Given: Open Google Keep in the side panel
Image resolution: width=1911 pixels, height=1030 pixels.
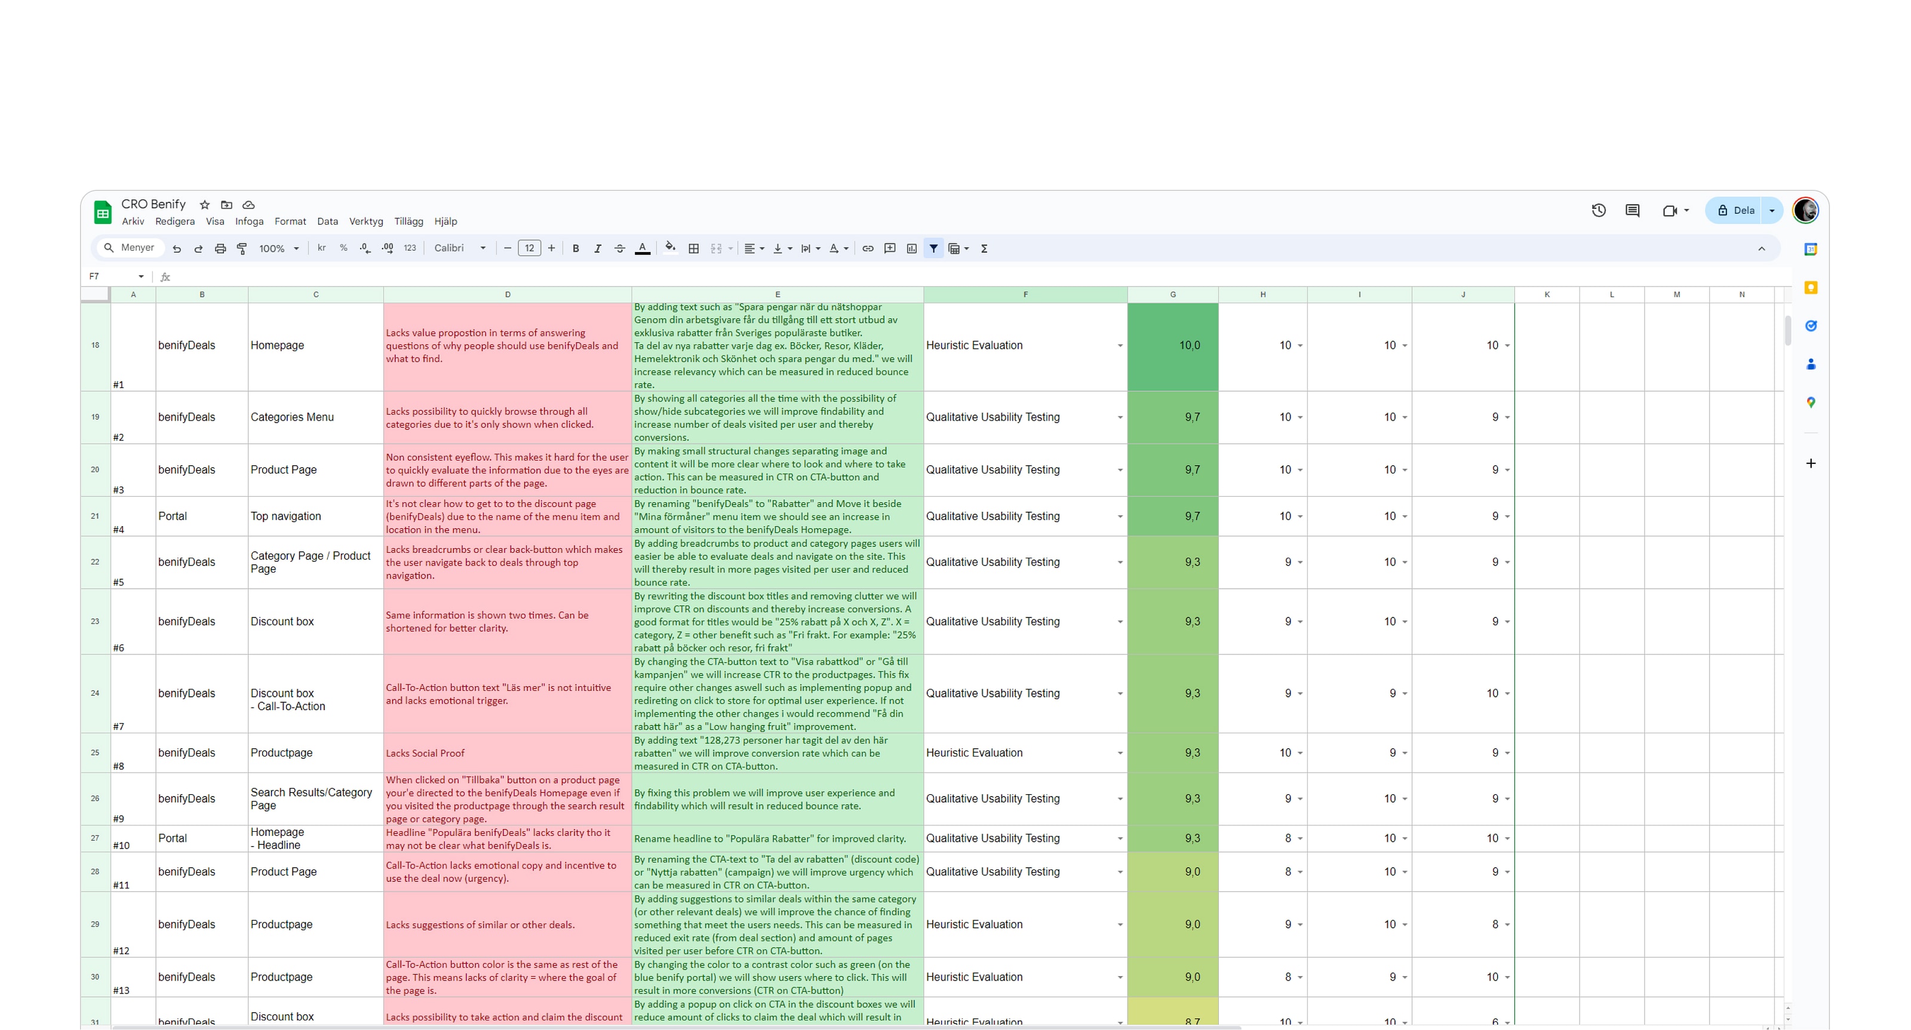Looking at the screenshot, I should pyautogui.click(x=1811, y=288).
